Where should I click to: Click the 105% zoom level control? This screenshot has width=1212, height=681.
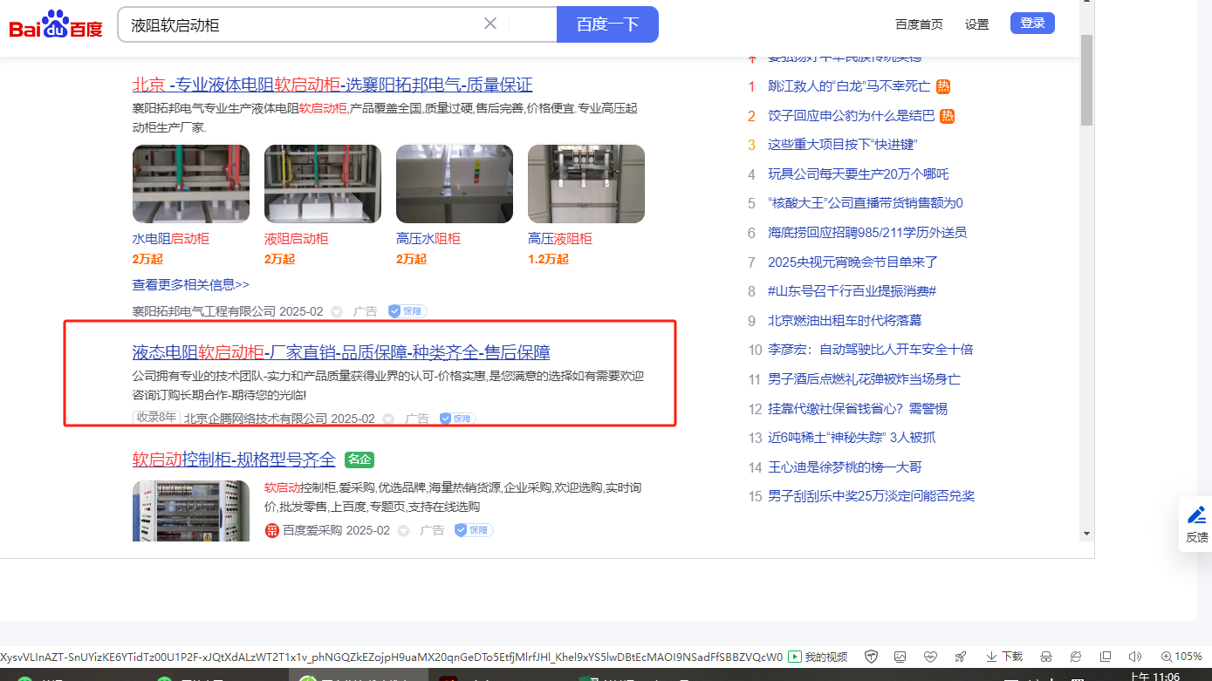point(1181,657)
